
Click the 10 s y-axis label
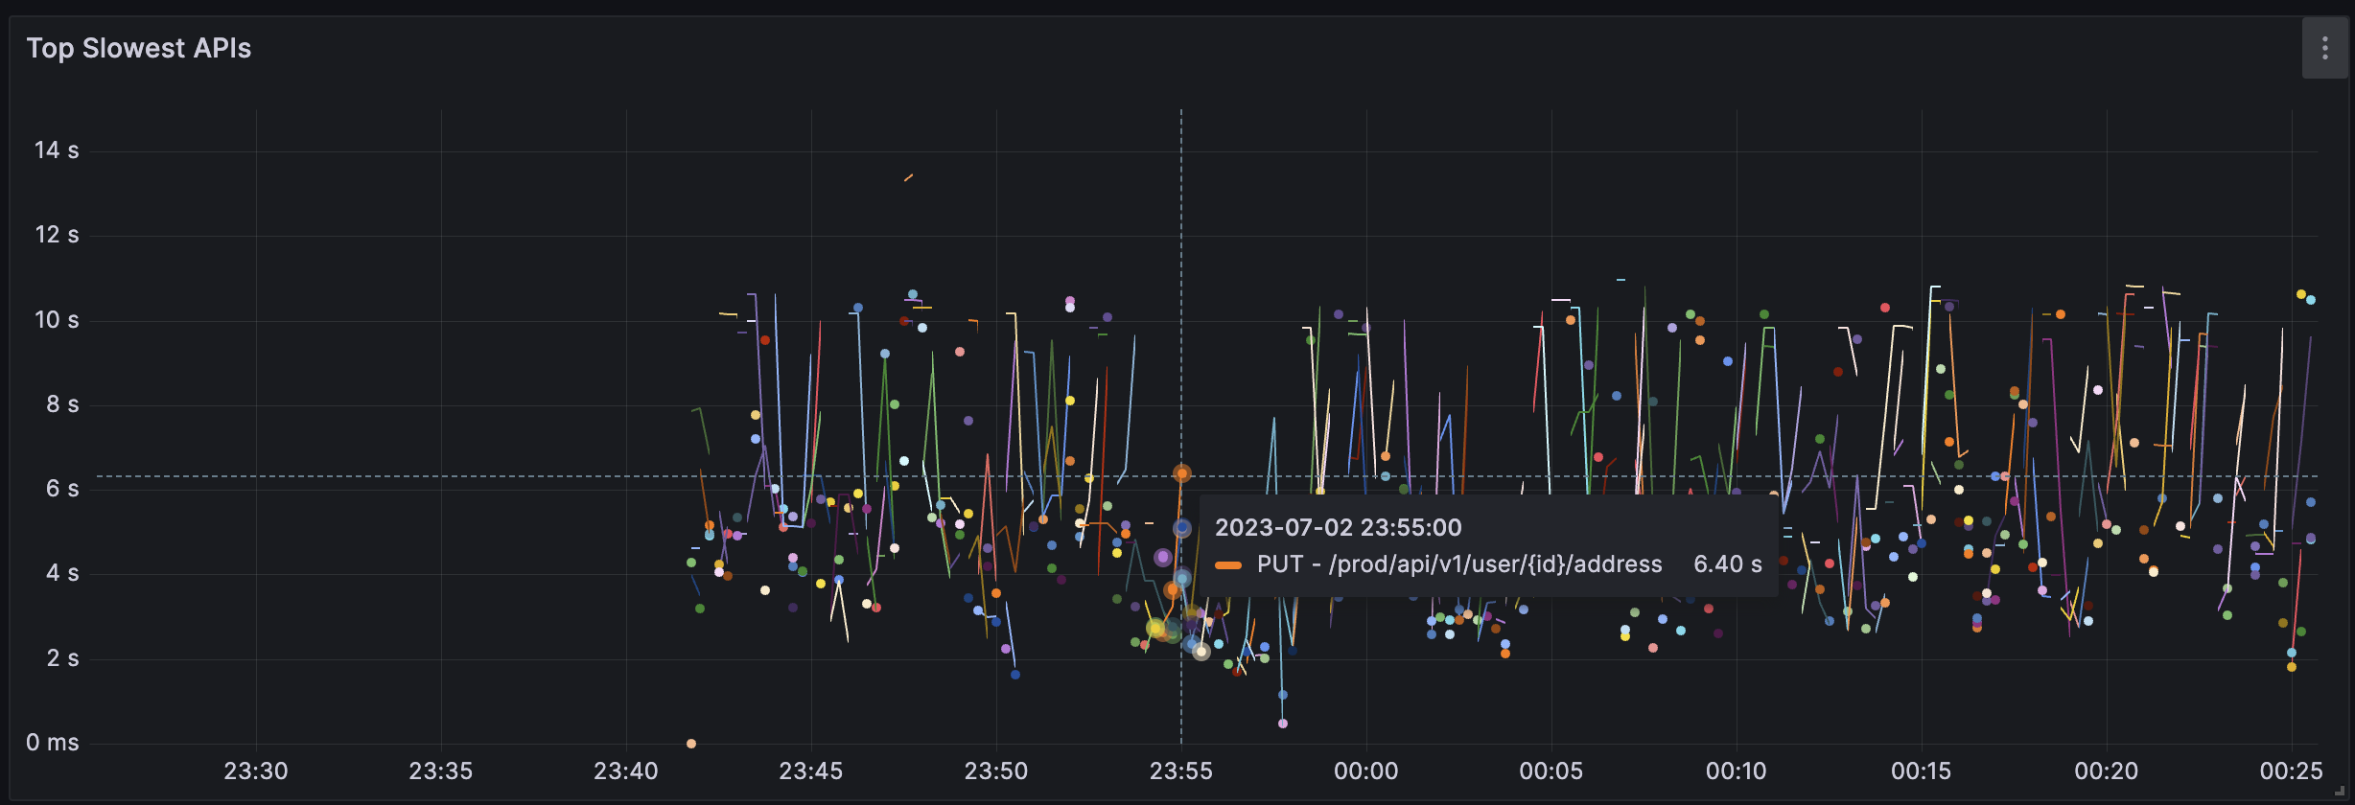[57, 320]
